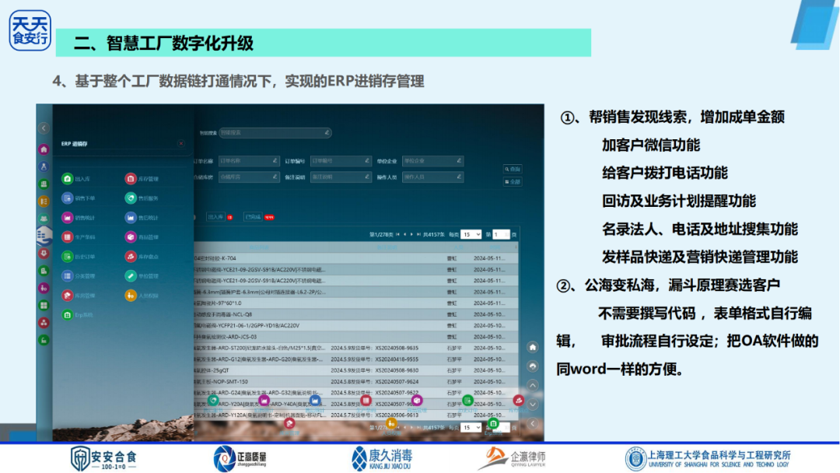Open Erp系统 entry in the ERP menu panel
Screen dimensions: 840x473
(x=78, y=315)
